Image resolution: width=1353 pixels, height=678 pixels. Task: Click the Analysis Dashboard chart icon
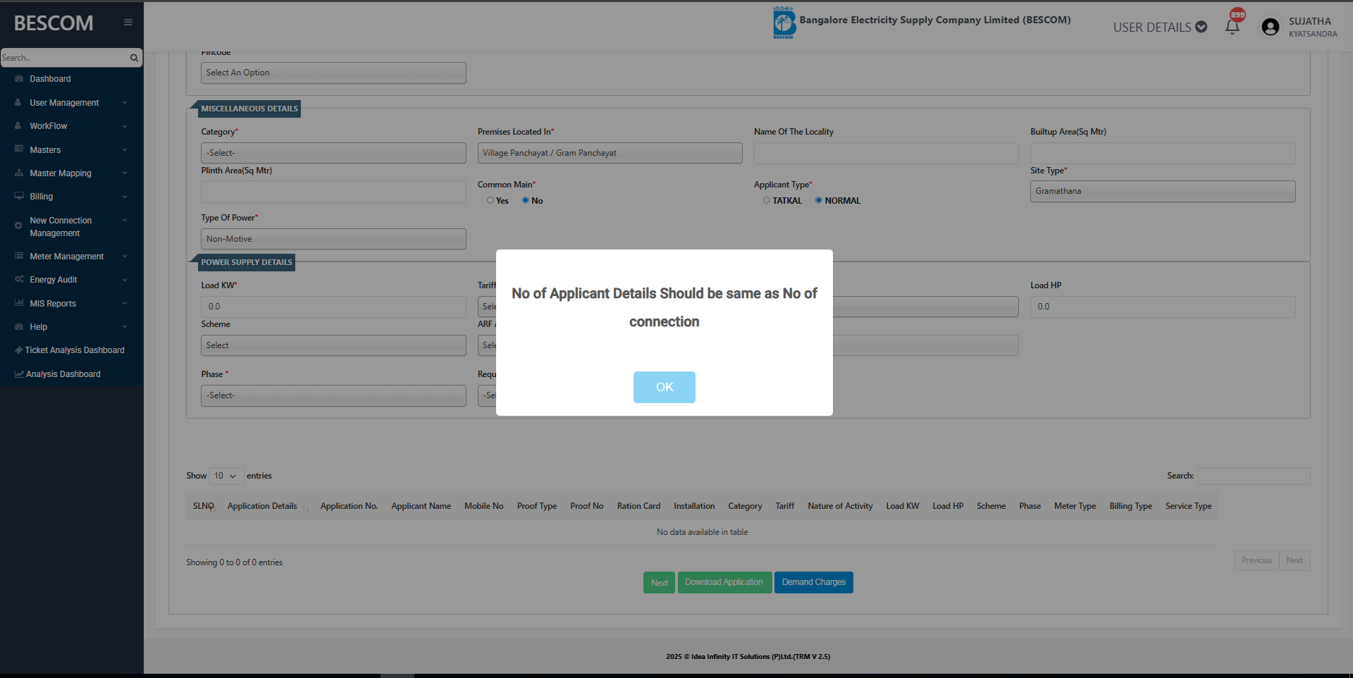tap(19, 374)
